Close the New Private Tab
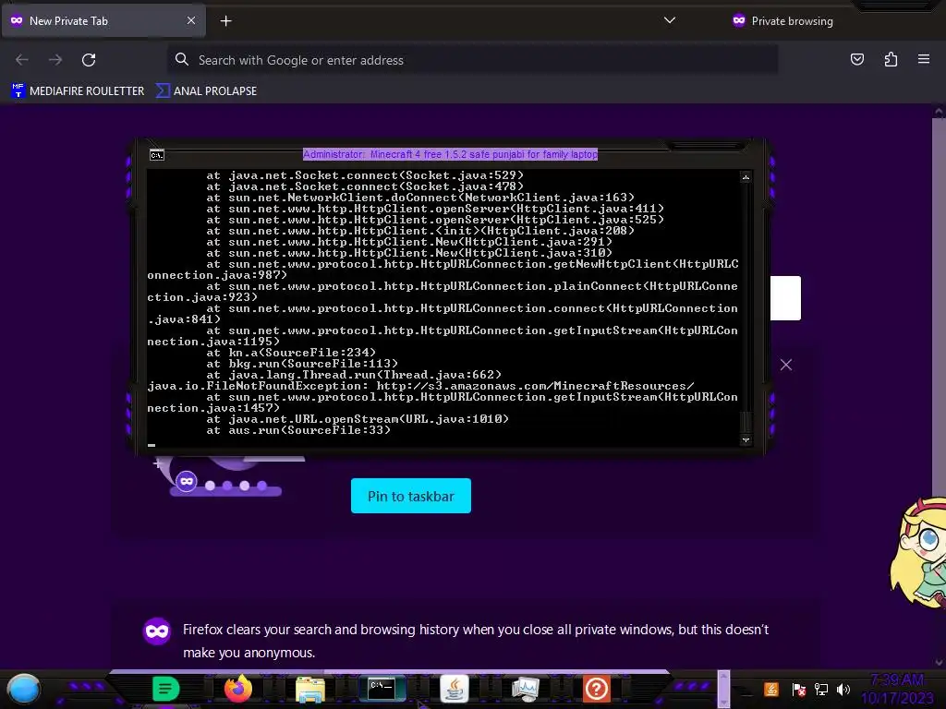Image resolution: width=946 pixels, height=709 pixels. (191, 20)
